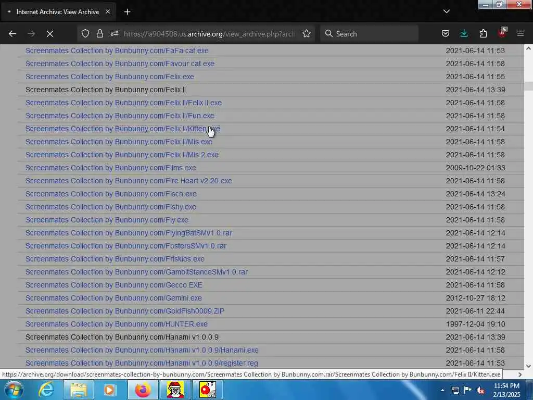Open the Santa character taskbar app
The height and width of the screenshot is (400, 533).
tap(175, 390)
